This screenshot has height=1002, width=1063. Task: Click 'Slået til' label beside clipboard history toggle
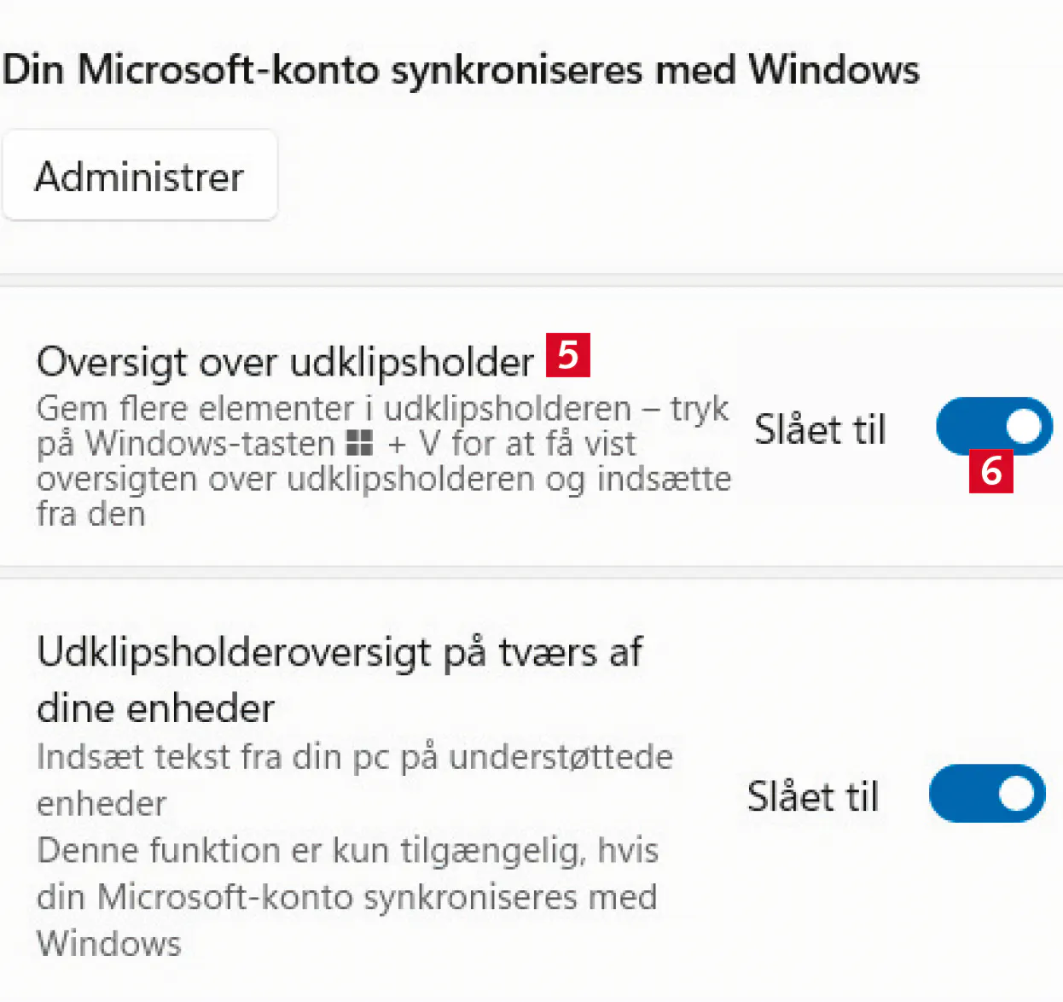[820, 429]
